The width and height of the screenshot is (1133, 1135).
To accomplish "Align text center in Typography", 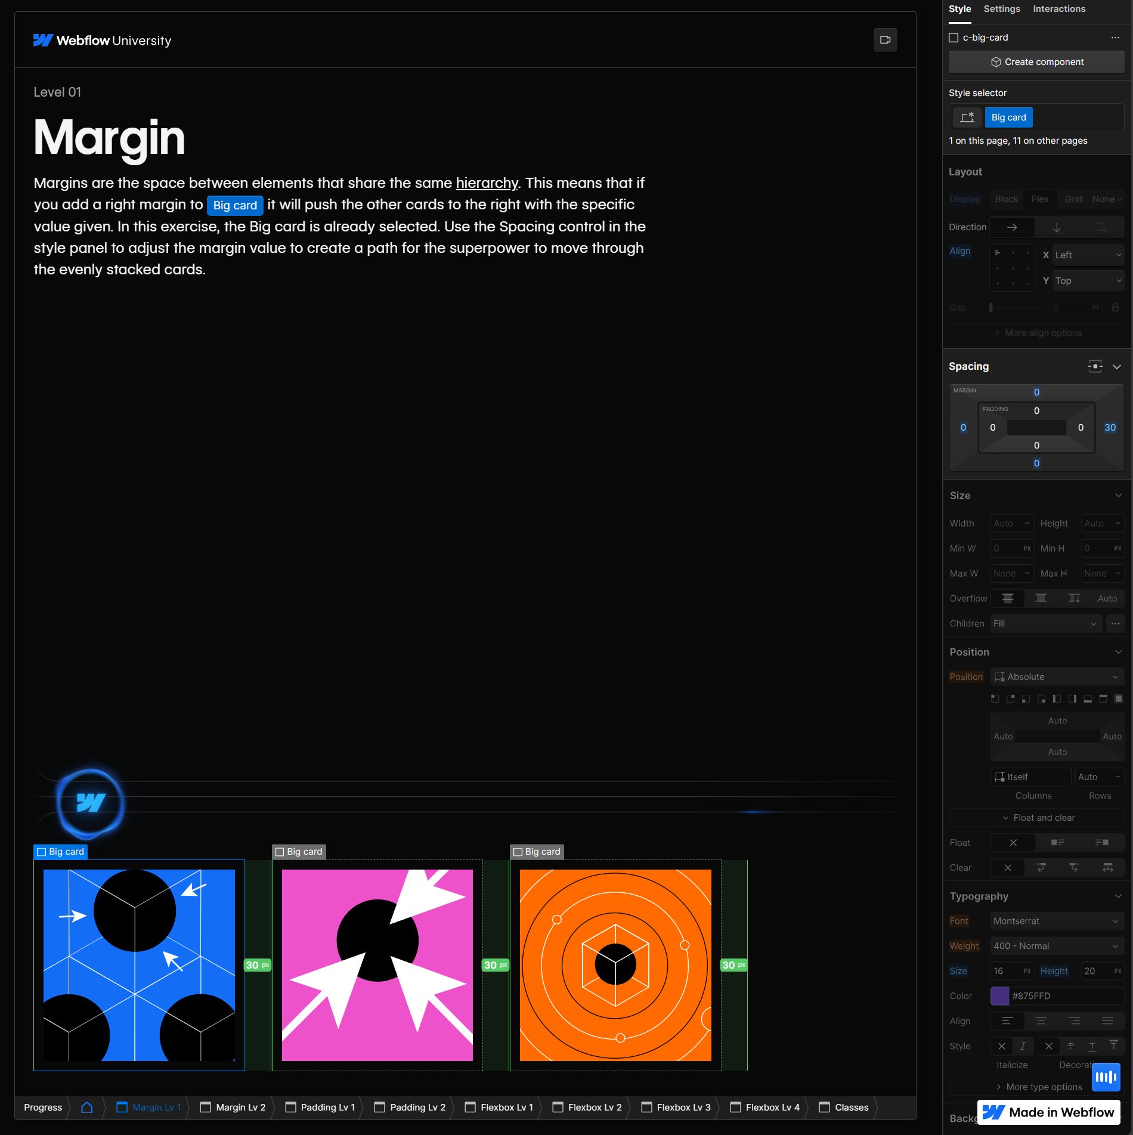I will [x=1041, y=1021].
